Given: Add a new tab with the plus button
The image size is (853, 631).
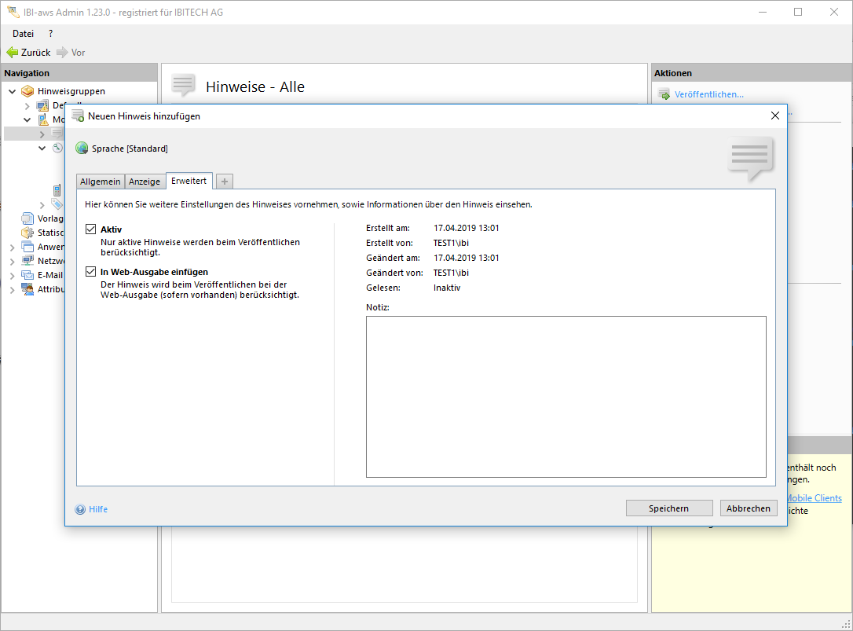Looking at the screenshot, I should pos(225,182).
